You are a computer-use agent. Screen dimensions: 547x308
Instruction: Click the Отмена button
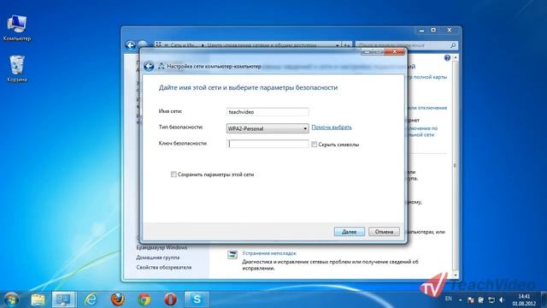tap(384, 232)
